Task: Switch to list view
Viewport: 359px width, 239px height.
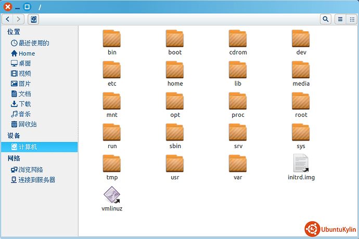Action: click(340, 19)
